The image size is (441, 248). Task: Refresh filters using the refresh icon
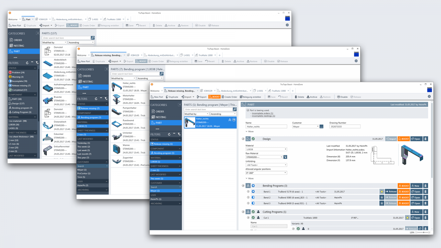[169, 134]
